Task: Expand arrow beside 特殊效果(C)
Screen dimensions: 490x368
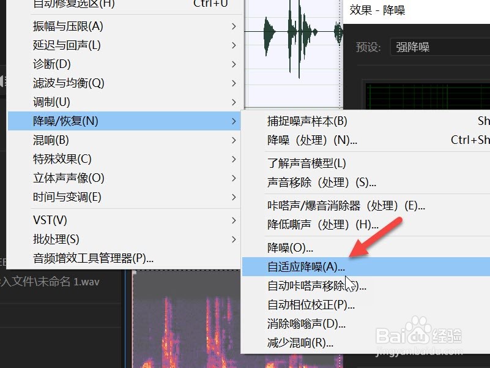Action: tap(234, 159)
